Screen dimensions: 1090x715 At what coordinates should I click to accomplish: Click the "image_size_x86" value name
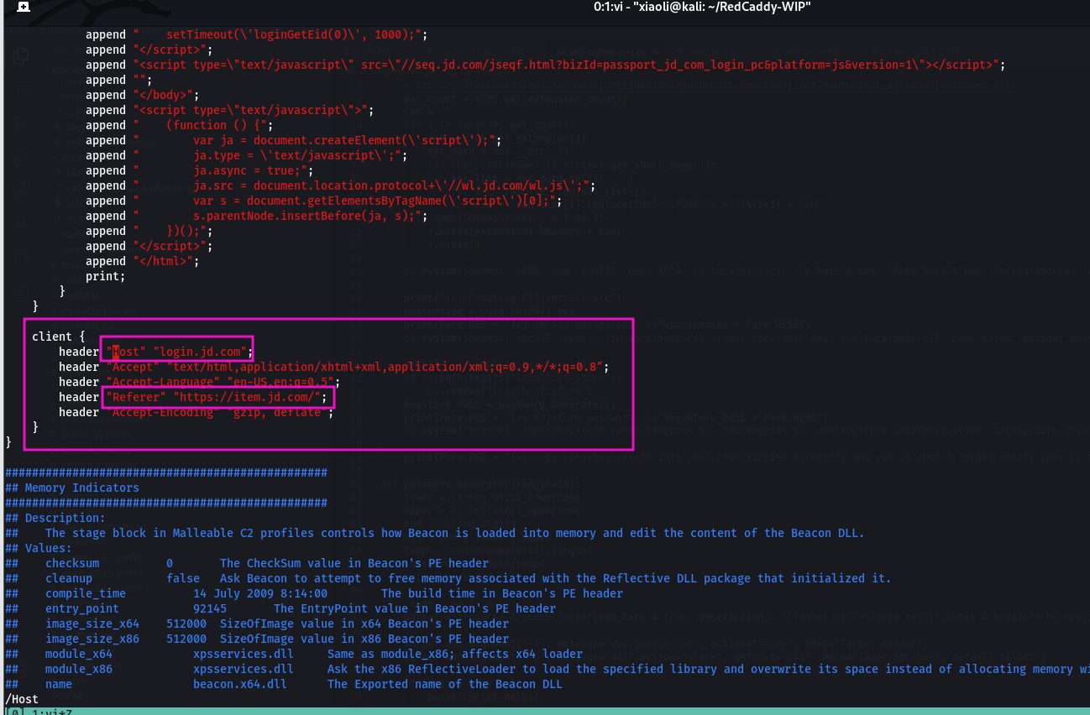point(92,639)
